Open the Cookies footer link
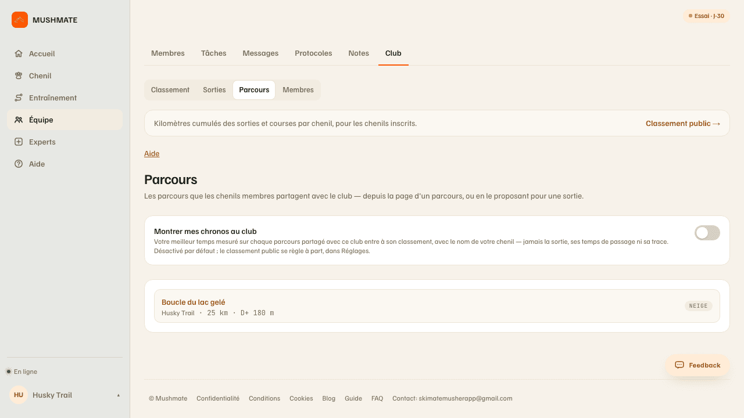 301,398
